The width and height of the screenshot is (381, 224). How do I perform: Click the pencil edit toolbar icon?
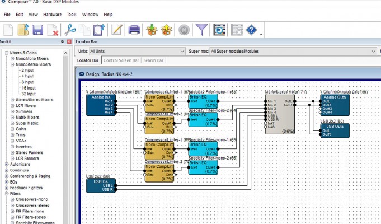(x=116, y=30)
